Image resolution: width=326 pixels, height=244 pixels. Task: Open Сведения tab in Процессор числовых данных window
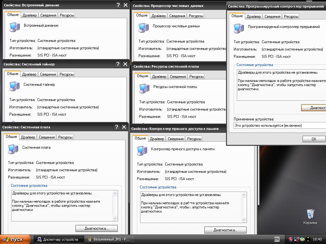177,16
